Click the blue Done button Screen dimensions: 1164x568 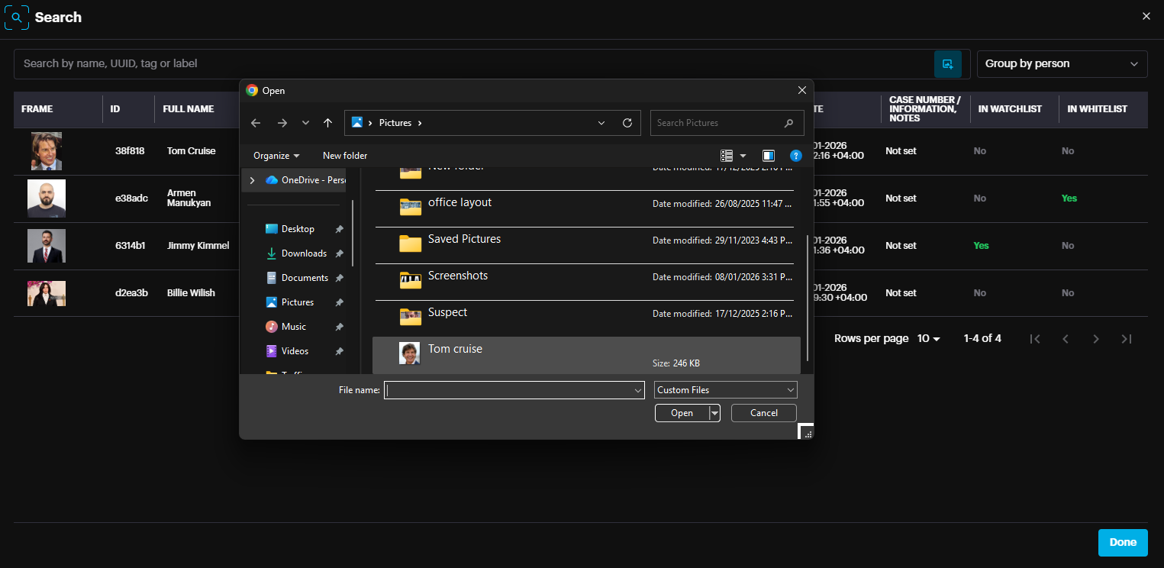coord(1123,542)
